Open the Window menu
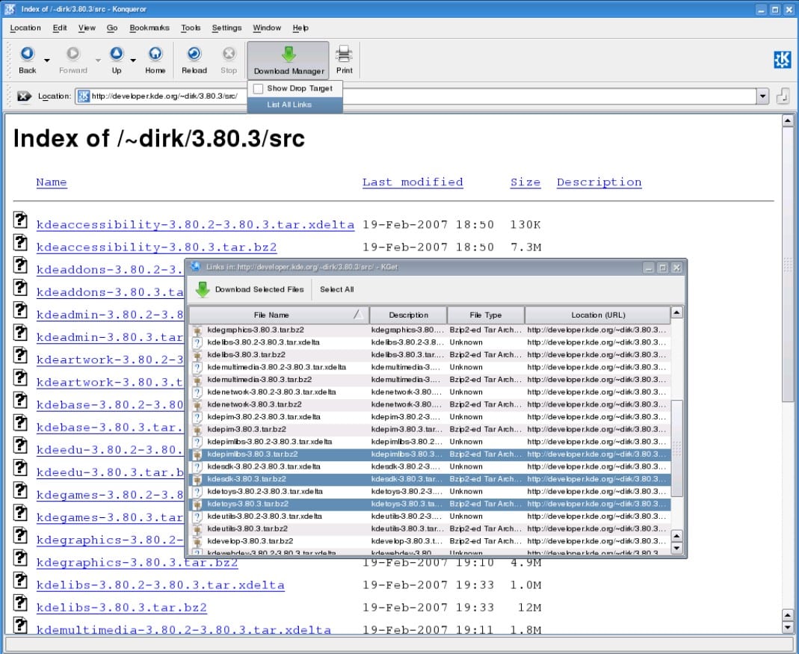The height and width of the screenshot is (654, 799). click(267, 28)
